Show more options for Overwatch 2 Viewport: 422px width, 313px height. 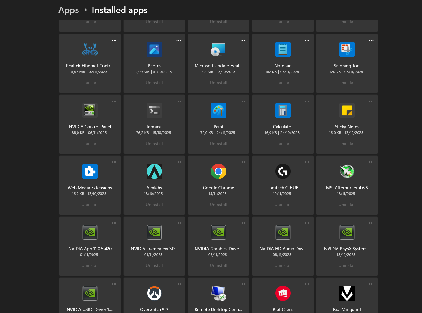pyautogui.click(x=179, y=284)
